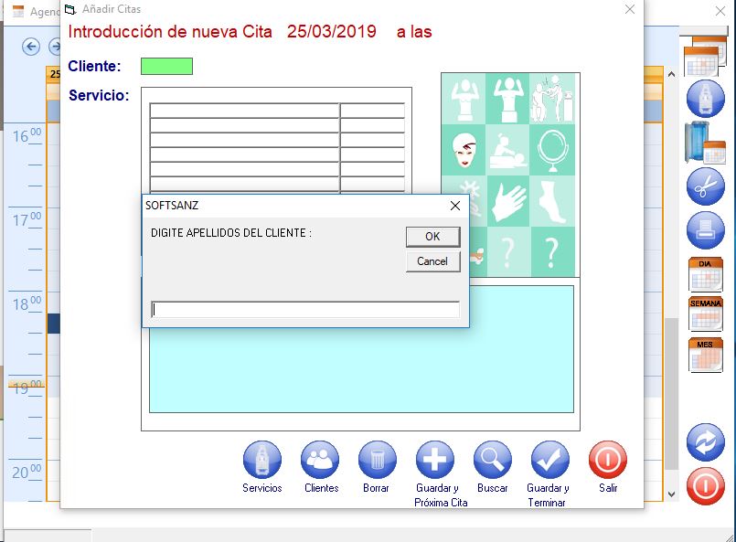Click the Borrar trash icon
This screenshot has width=736, height=542.
click(x=376, y=460)
